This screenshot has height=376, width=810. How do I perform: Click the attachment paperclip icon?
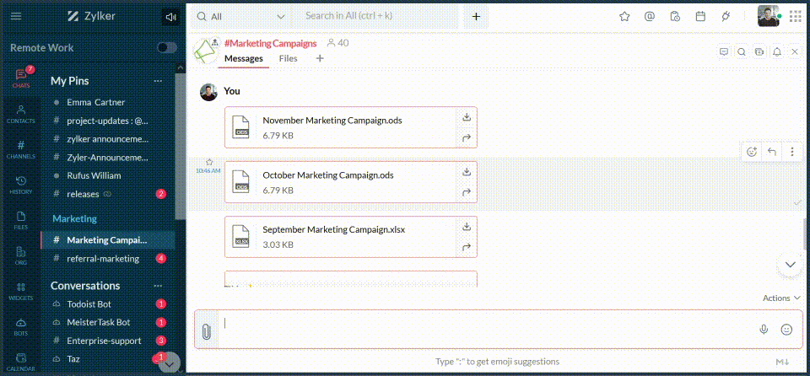[x=205, y=330]
